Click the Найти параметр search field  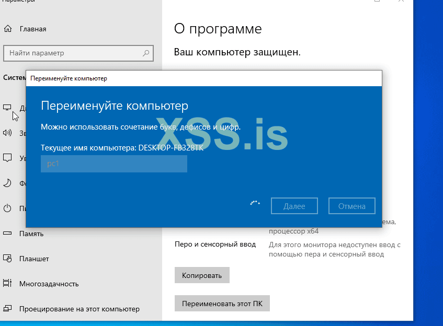coord(78,53)
